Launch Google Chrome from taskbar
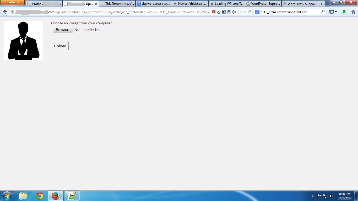This screenshot has width=358, height=201. 40,196
